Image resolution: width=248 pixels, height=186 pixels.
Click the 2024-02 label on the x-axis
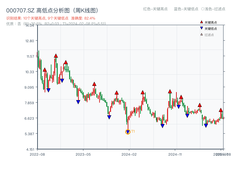point(130,153)
